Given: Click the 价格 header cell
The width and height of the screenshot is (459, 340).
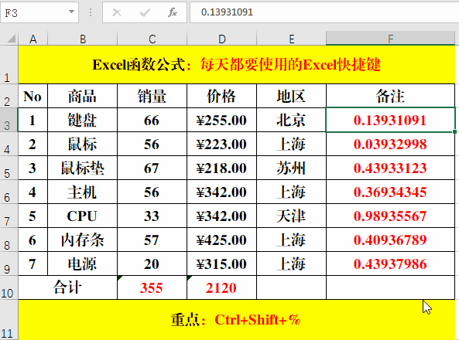Looking at the screenshot, I should [222, 96].
